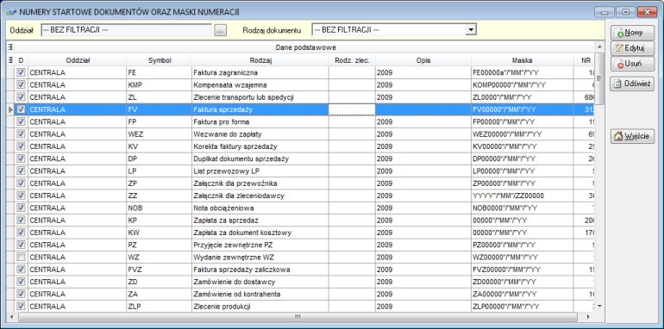Click the Nowy button

pos(632,33)
